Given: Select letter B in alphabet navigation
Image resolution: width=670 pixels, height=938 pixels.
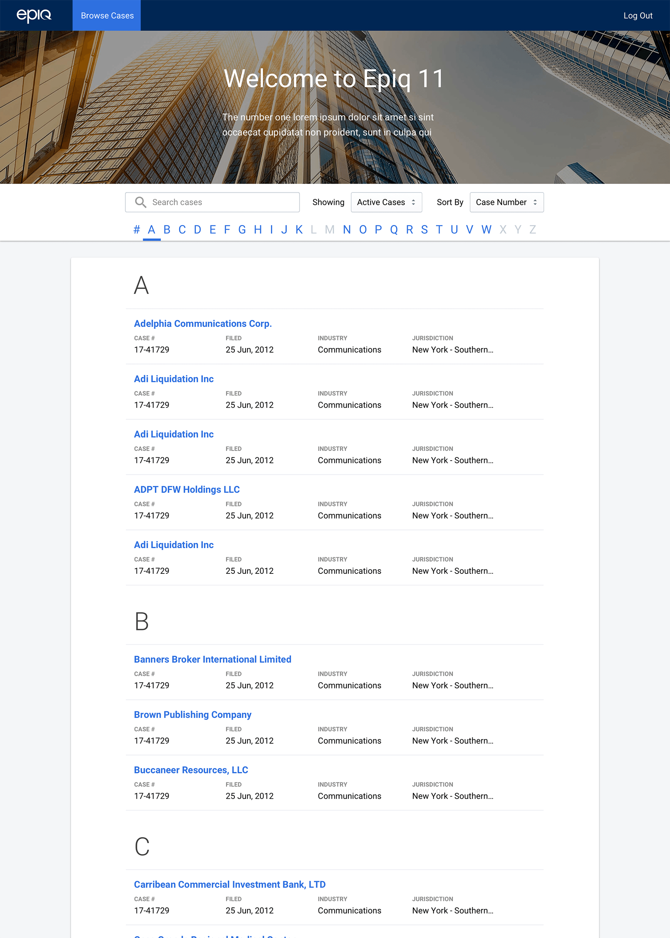Looking at the screenshot, I should click(167, 229).
